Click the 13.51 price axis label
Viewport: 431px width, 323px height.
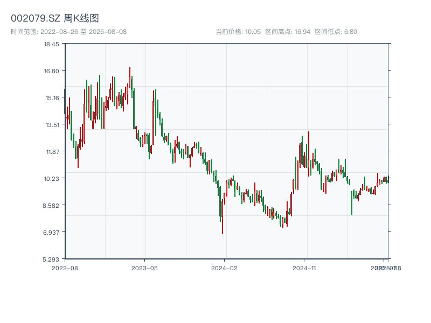[52, 124]
